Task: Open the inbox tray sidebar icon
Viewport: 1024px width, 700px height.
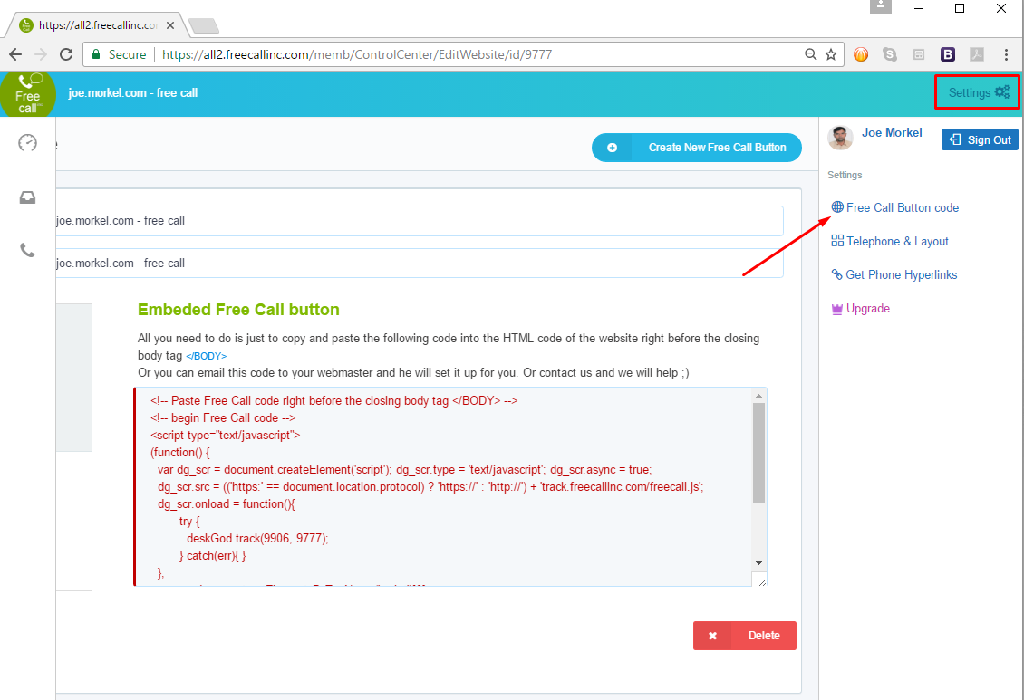Action: 27,197
